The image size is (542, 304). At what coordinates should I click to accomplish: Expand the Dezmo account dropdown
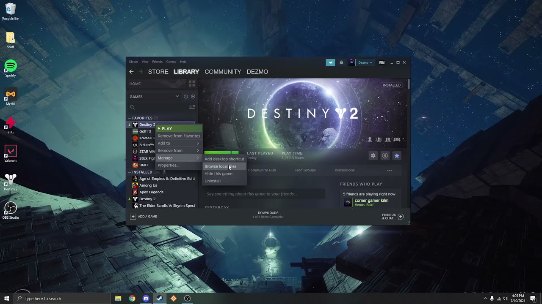tap(365, 62)
